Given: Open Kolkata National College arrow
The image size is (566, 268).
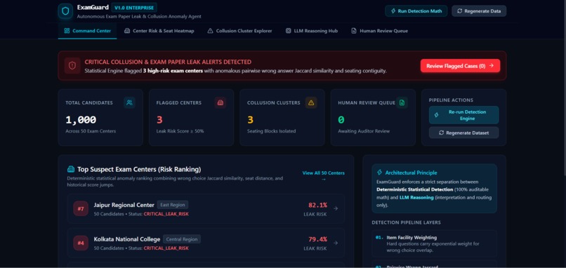Looking at the screenshot, I should coord(336,243).
